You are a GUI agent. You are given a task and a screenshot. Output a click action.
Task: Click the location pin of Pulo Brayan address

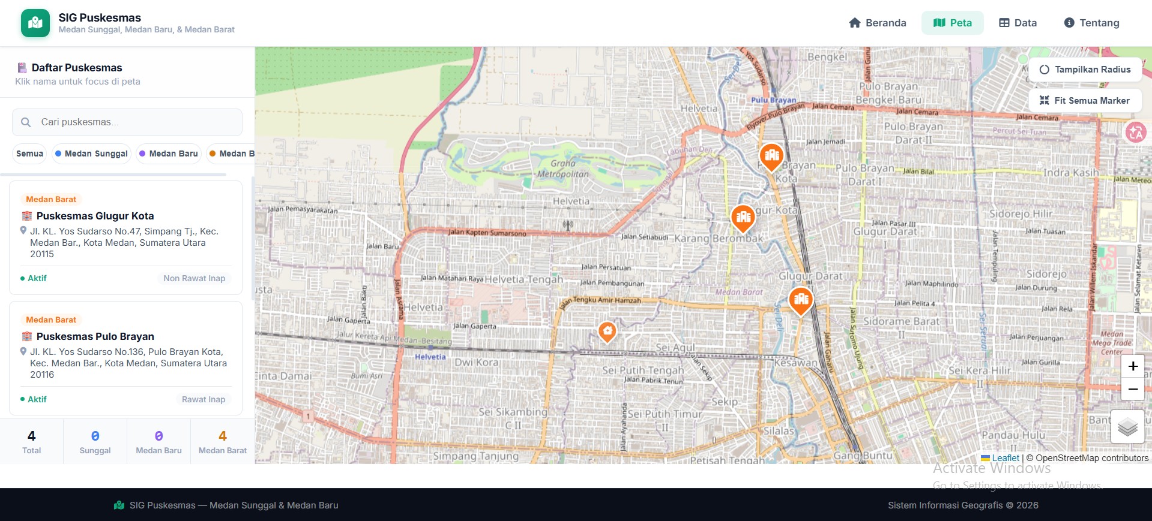coord(23,351)
